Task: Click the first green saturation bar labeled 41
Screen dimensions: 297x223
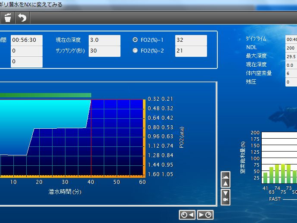Action: click(x=266, y=178)
